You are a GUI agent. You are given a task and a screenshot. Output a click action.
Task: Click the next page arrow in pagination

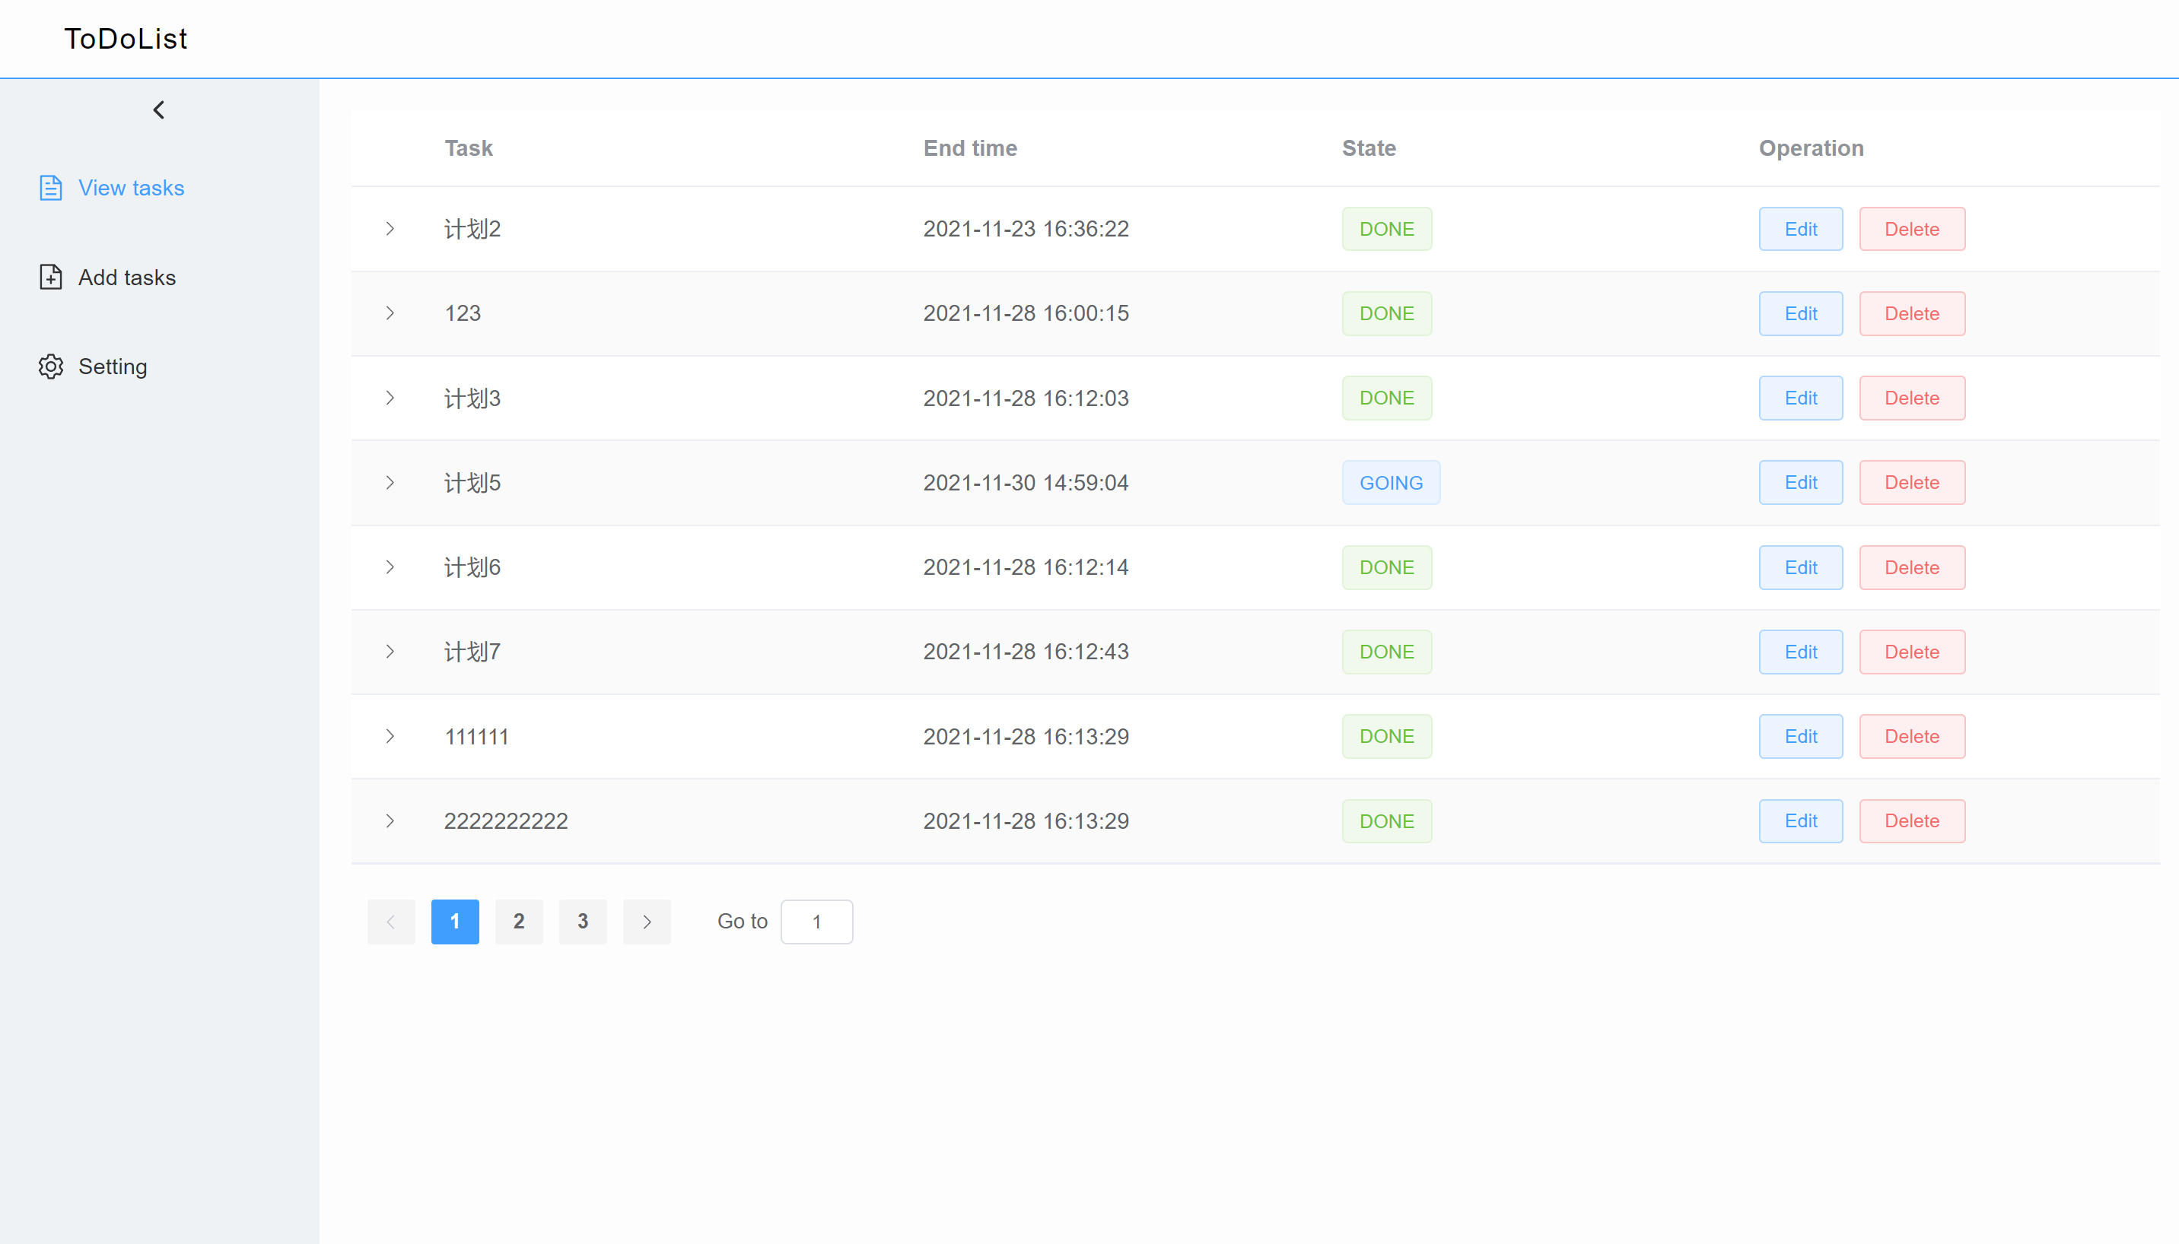click(x=646, y=921)
